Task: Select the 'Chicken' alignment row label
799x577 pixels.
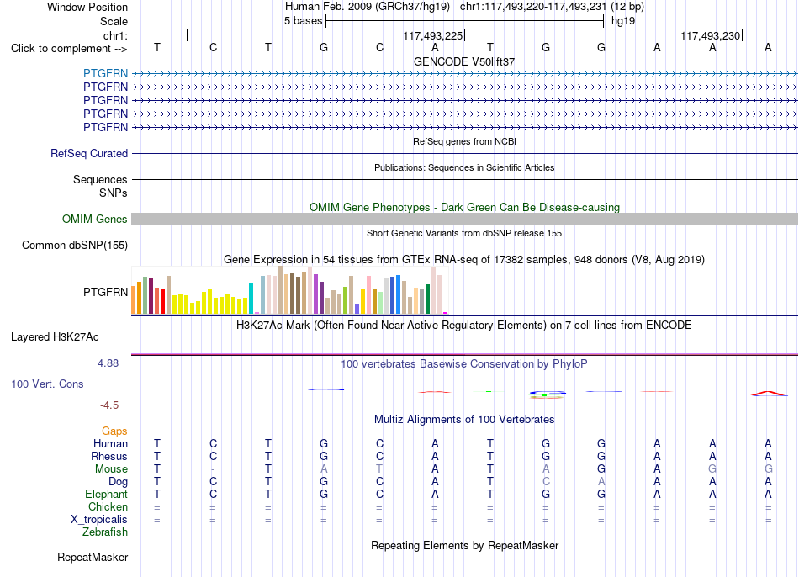Action: 108,506
